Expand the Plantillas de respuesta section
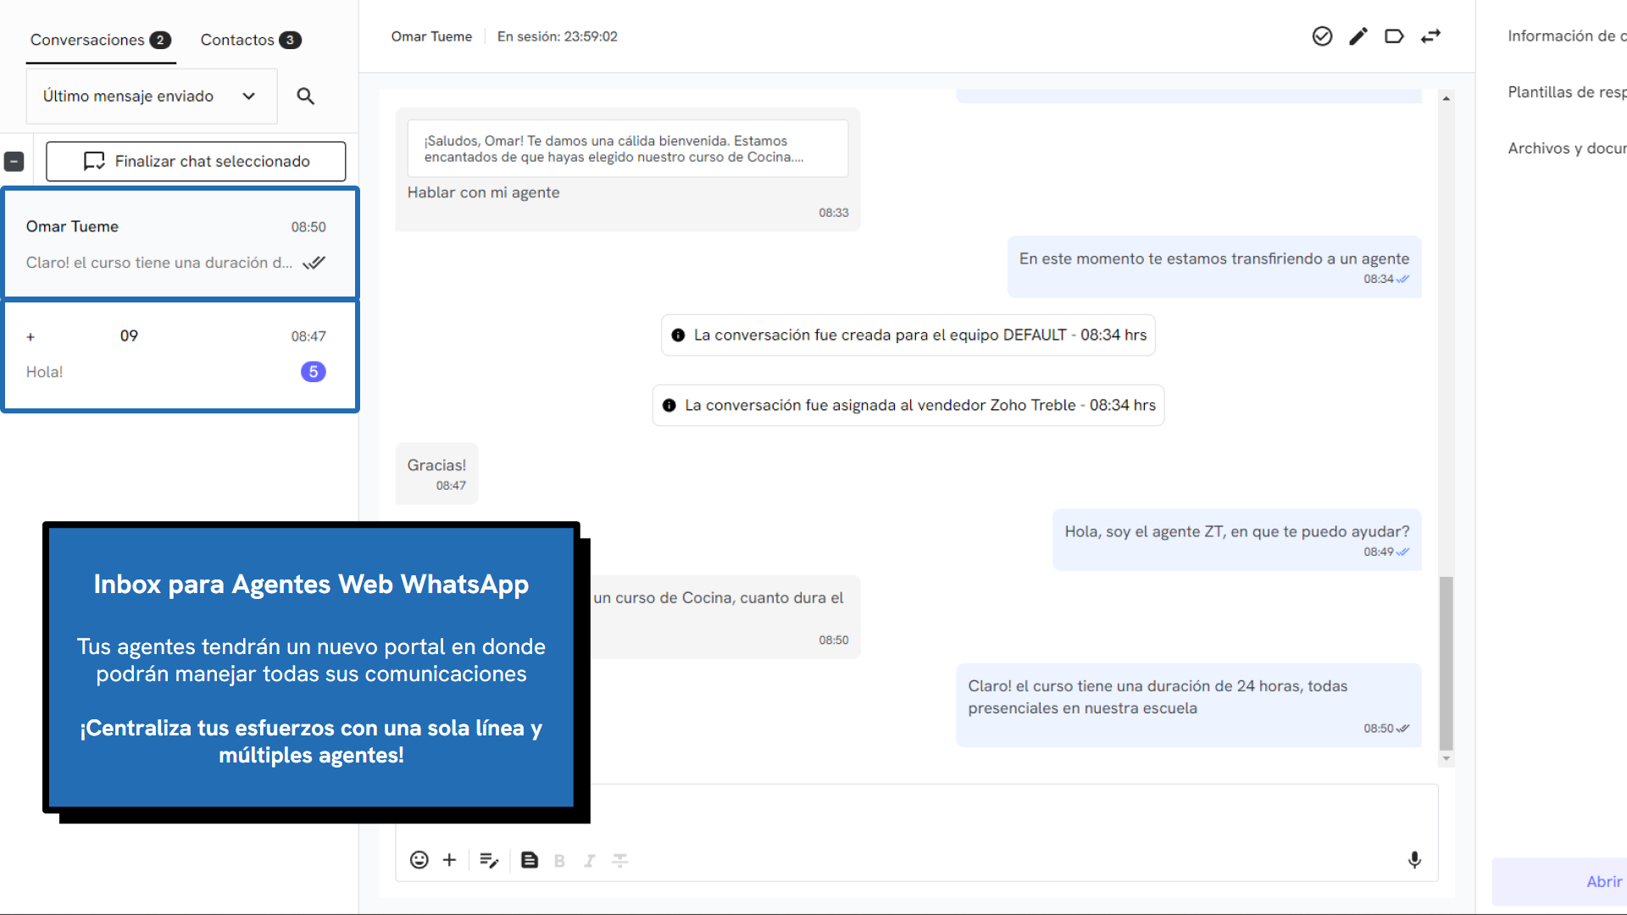The image size is (1627, 915). (1566, 92)
